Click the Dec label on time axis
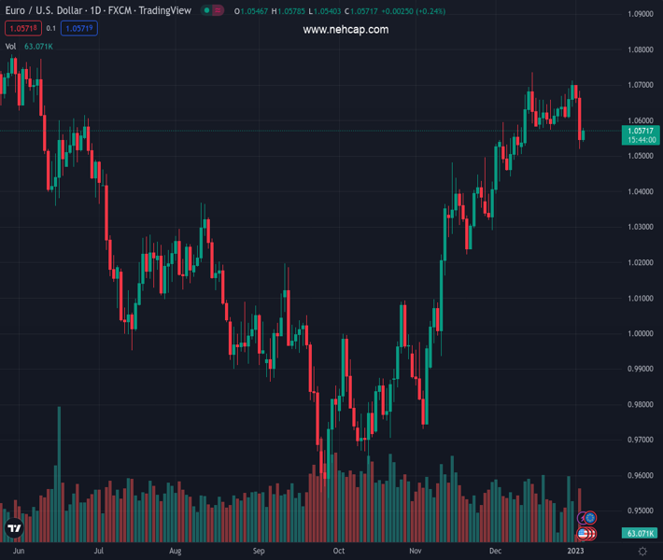Screen dimensions: 663x560 click(x=495, y=552)
